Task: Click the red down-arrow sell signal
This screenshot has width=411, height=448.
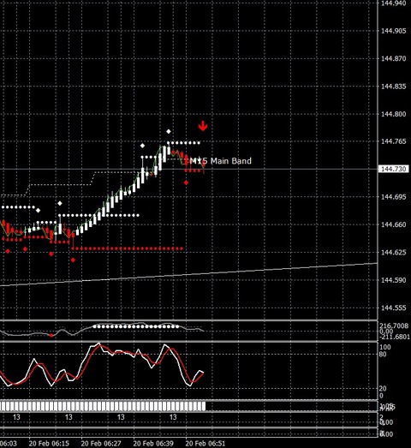Action: click(203, 126)
